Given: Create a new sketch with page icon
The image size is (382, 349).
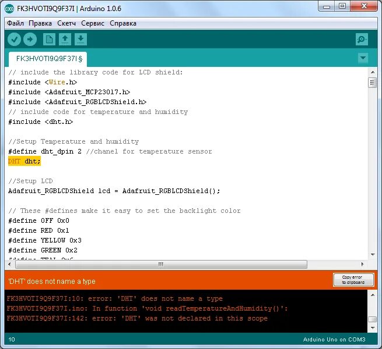Looking at the screenshot, I should [x=49, y=39].
